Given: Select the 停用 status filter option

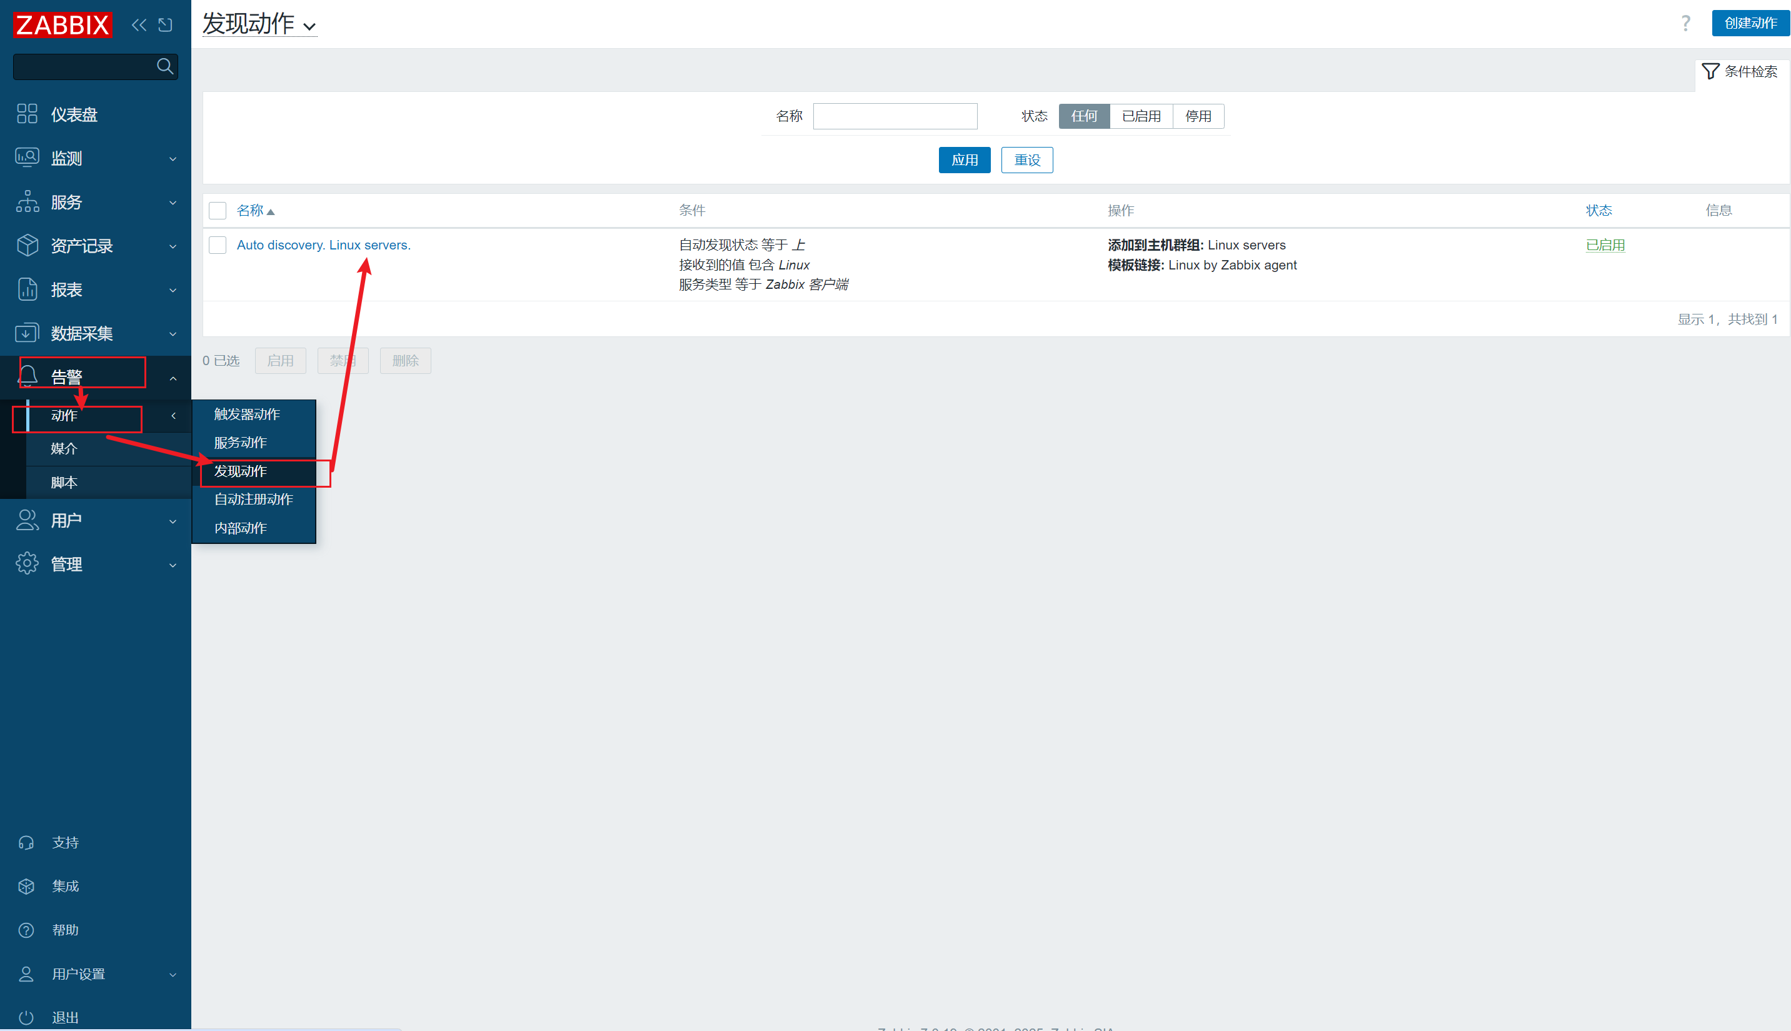Looking at the screenshot, I should click(x=1198, y=116).
